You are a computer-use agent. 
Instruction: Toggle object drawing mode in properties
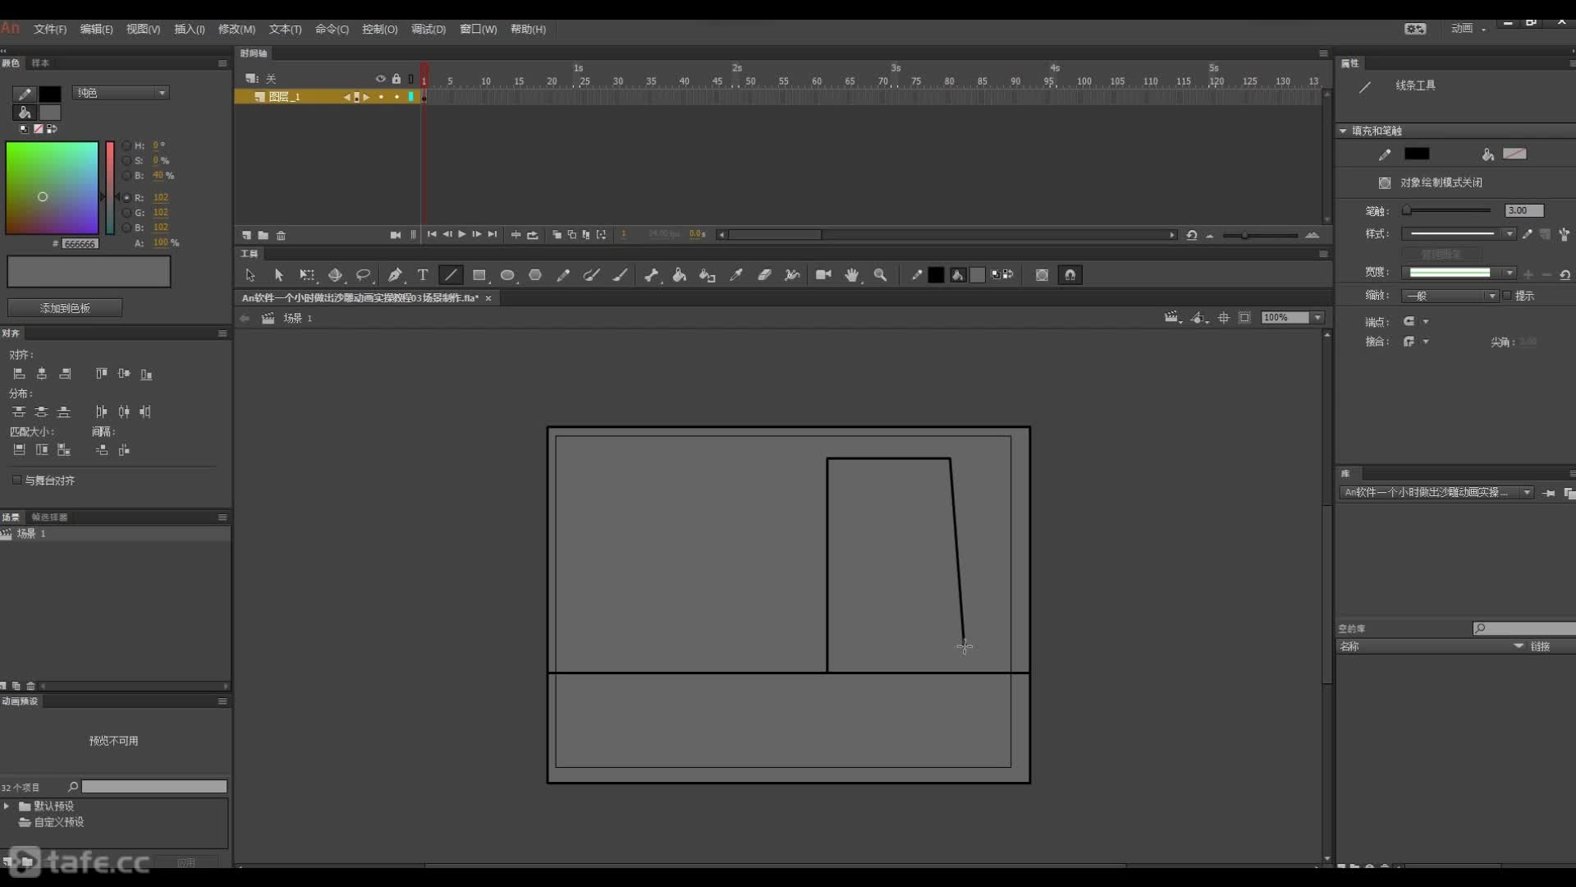click(1385, 182)
